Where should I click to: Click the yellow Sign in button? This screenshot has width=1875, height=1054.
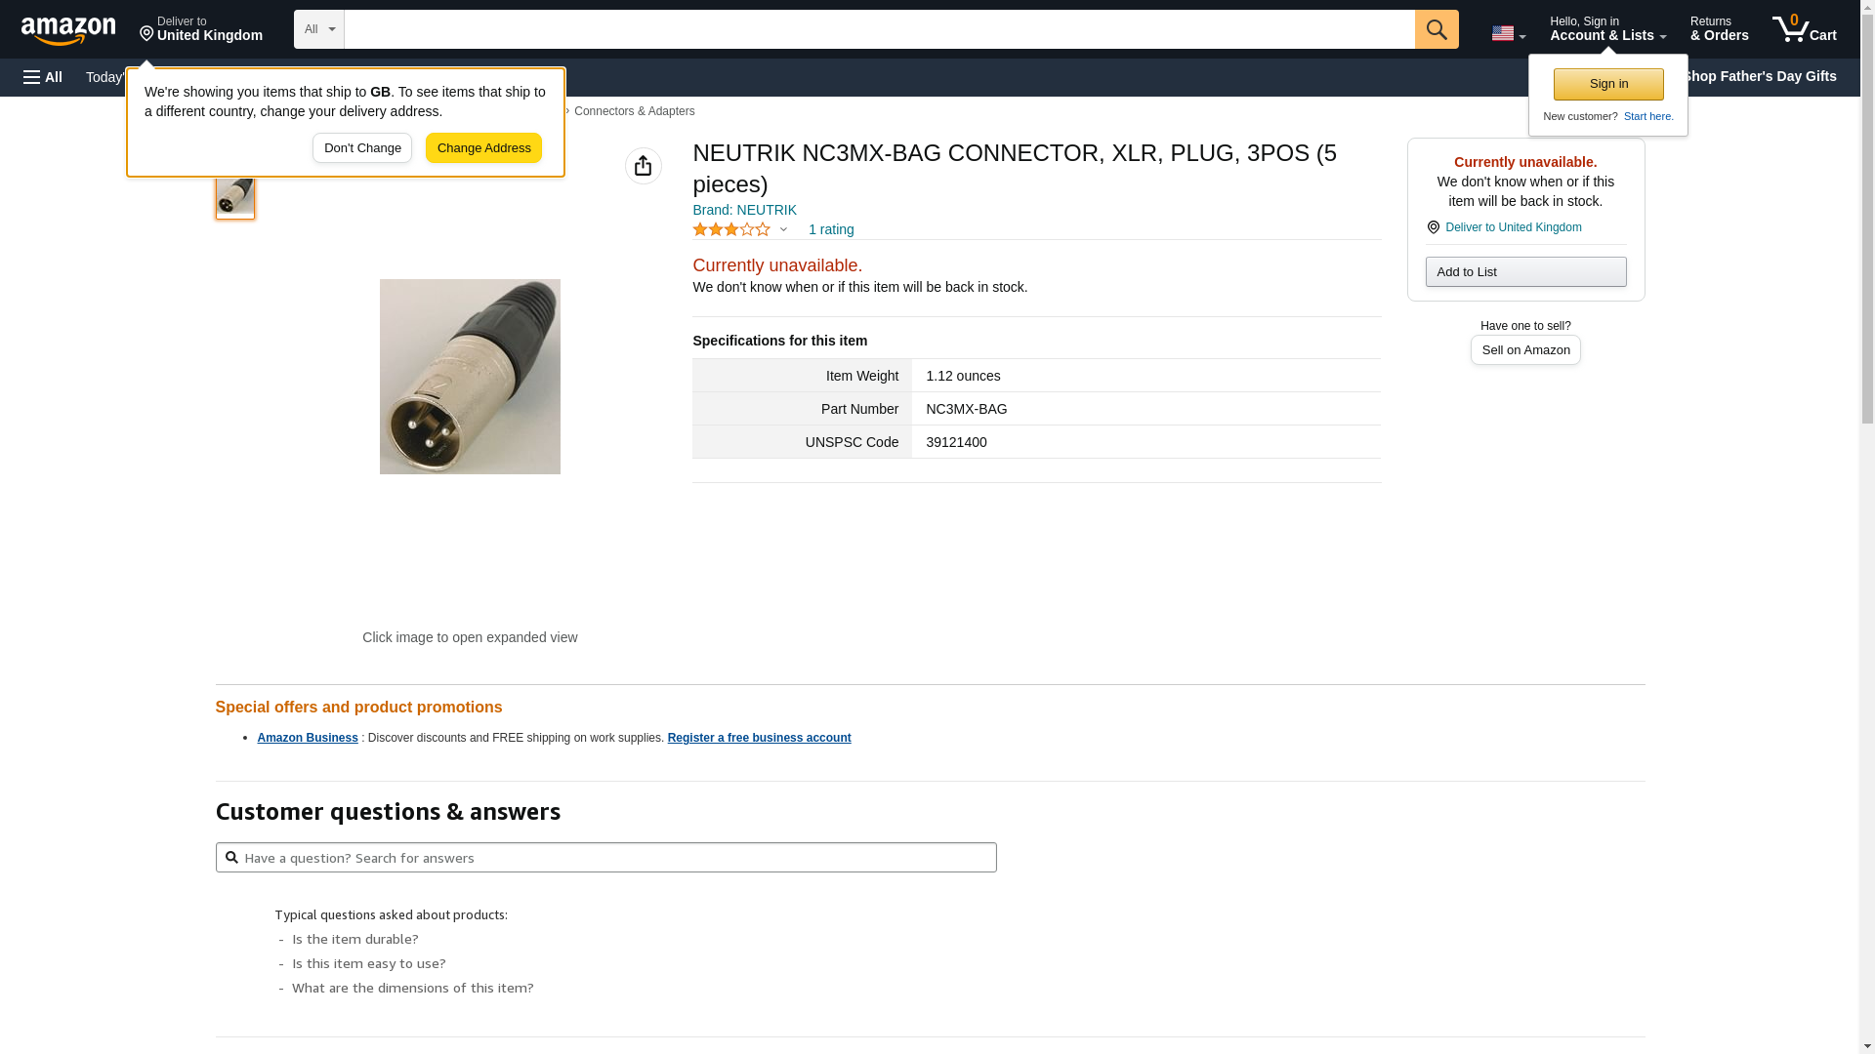[x=1608, y=84]
